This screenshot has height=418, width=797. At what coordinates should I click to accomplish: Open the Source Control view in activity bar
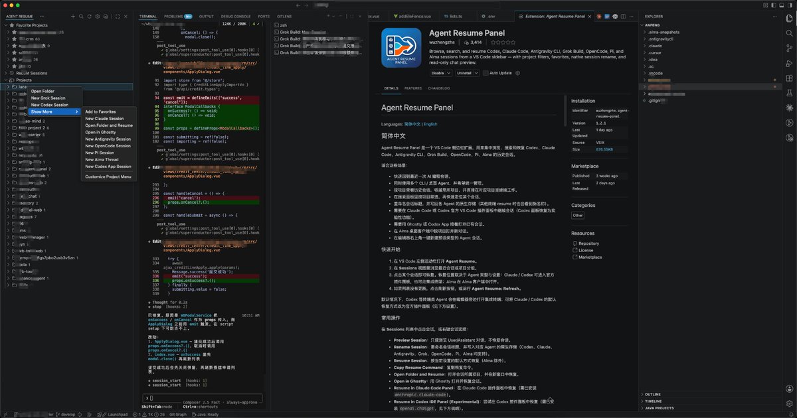790,48
